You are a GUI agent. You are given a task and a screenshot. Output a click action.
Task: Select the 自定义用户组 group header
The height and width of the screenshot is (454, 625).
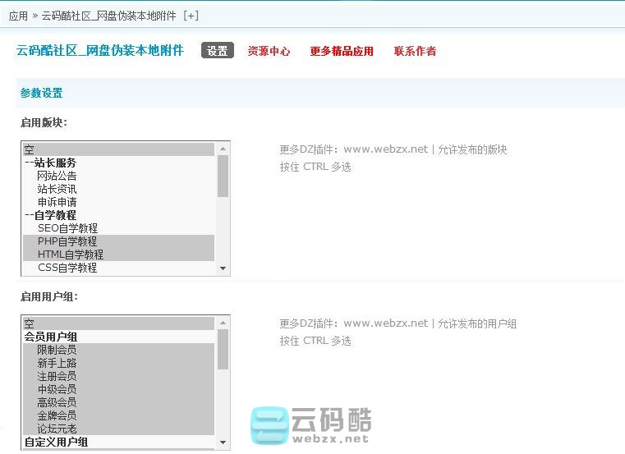point(119,442)
